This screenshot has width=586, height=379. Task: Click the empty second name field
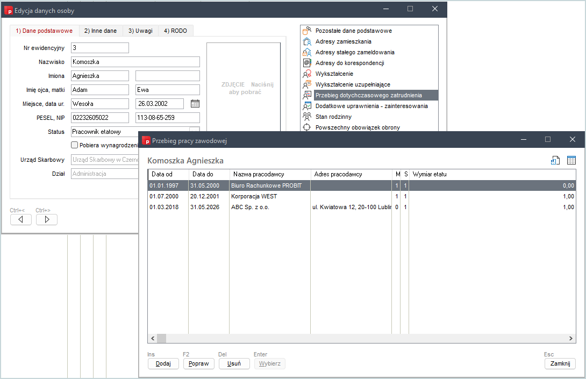pyautogui.click(x=167, y=76)
